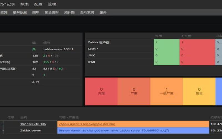222x139 pixels.
Task: Go to 自动发现 submenu
Action: pos(87,13)
